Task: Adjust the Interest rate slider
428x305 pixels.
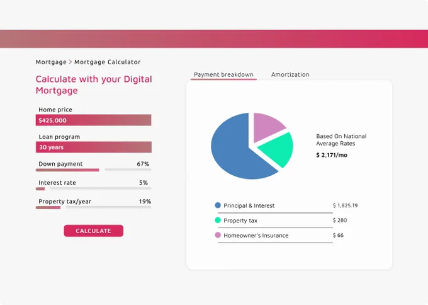Action: (x=93, y=188)
